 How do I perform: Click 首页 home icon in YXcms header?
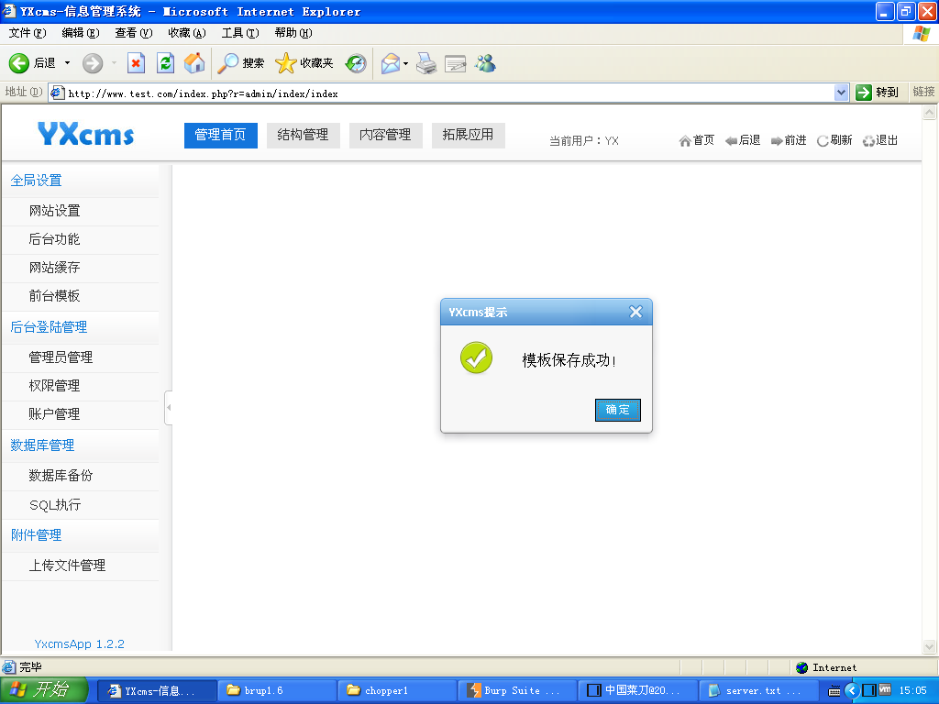(x=697, y=140)
